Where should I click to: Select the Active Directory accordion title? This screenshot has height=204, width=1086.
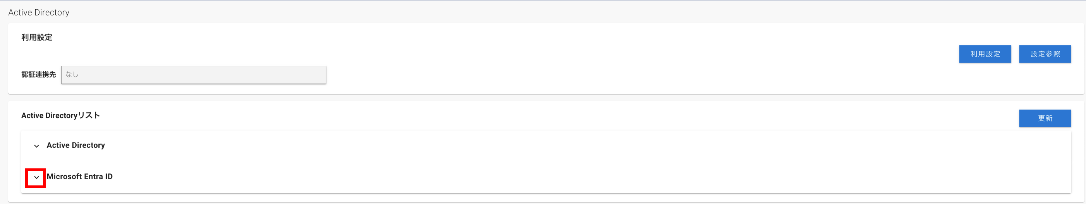click(76, 146)
